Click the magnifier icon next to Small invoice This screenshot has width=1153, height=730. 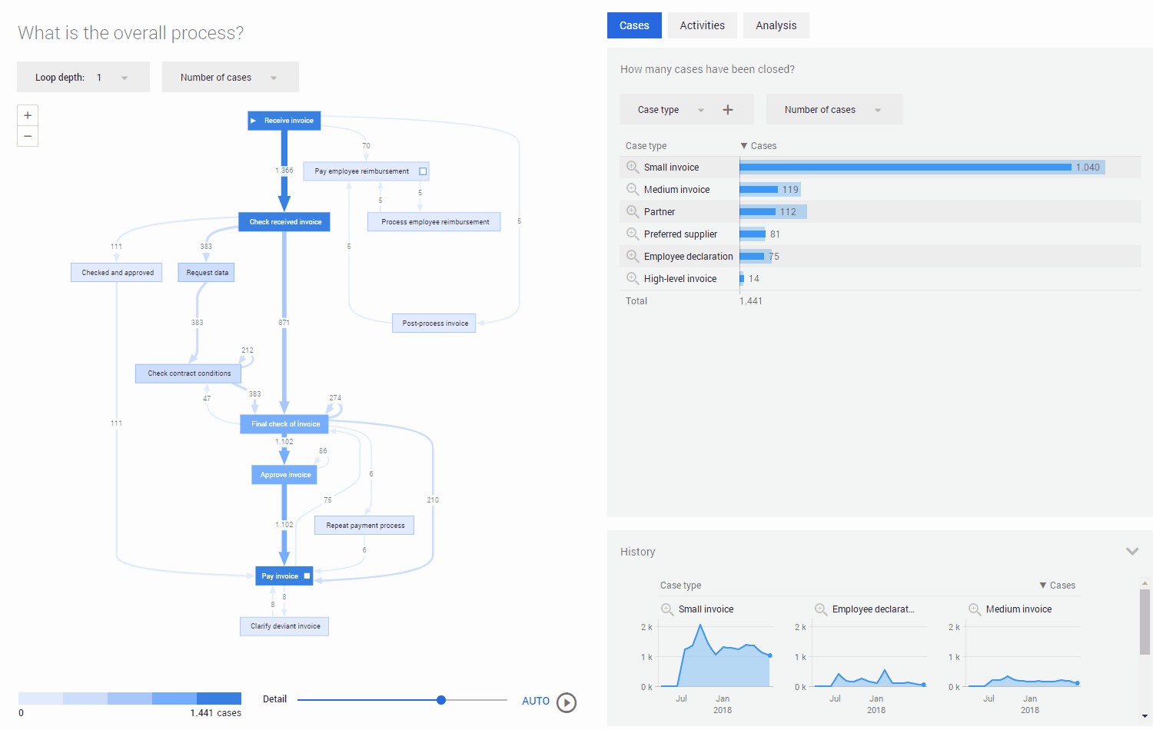[x=632, y=167]
